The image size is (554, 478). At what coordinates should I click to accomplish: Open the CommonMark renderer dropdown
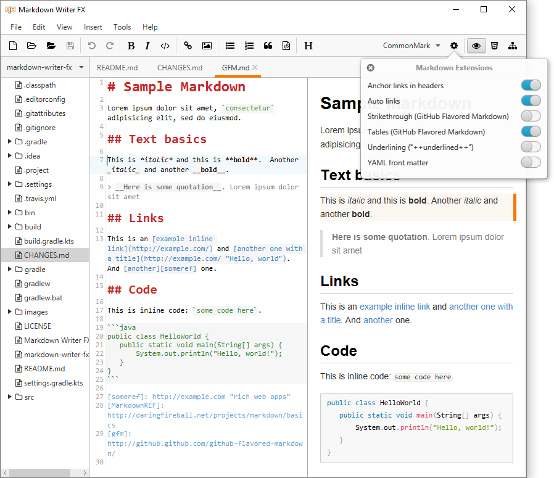[x=411, y=46]
